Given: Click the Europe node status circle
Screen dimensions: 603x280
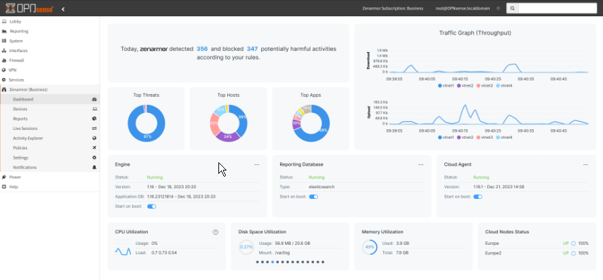Looking at the screenshot, I should click(x=573, y=243).
